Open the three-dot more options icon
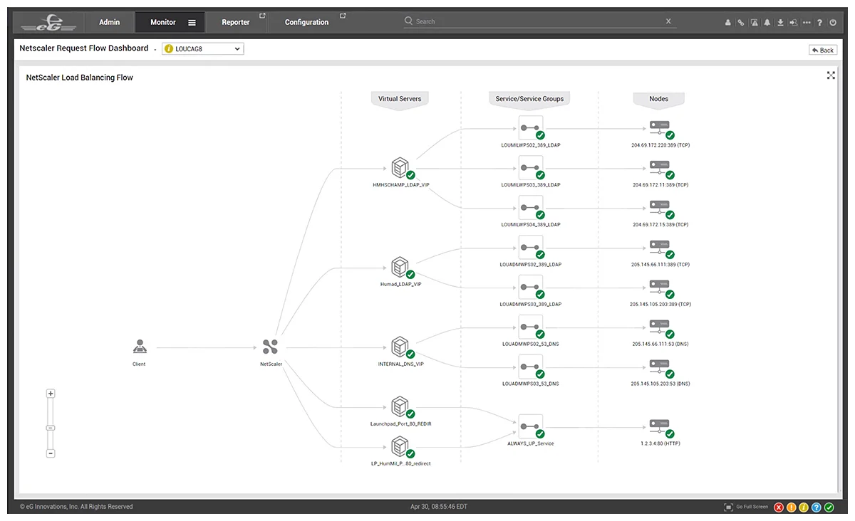 [807, 22]
